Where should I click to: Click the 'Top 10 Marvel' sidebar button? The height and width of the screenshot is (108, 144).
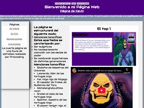[x=14, y=29]
